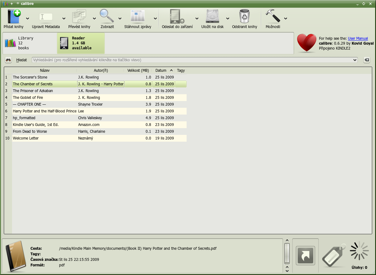Select The Prisoner of Azkaban row
This screenshot has width=376, height=275.
pyautogui.click(x=95, y=91)
